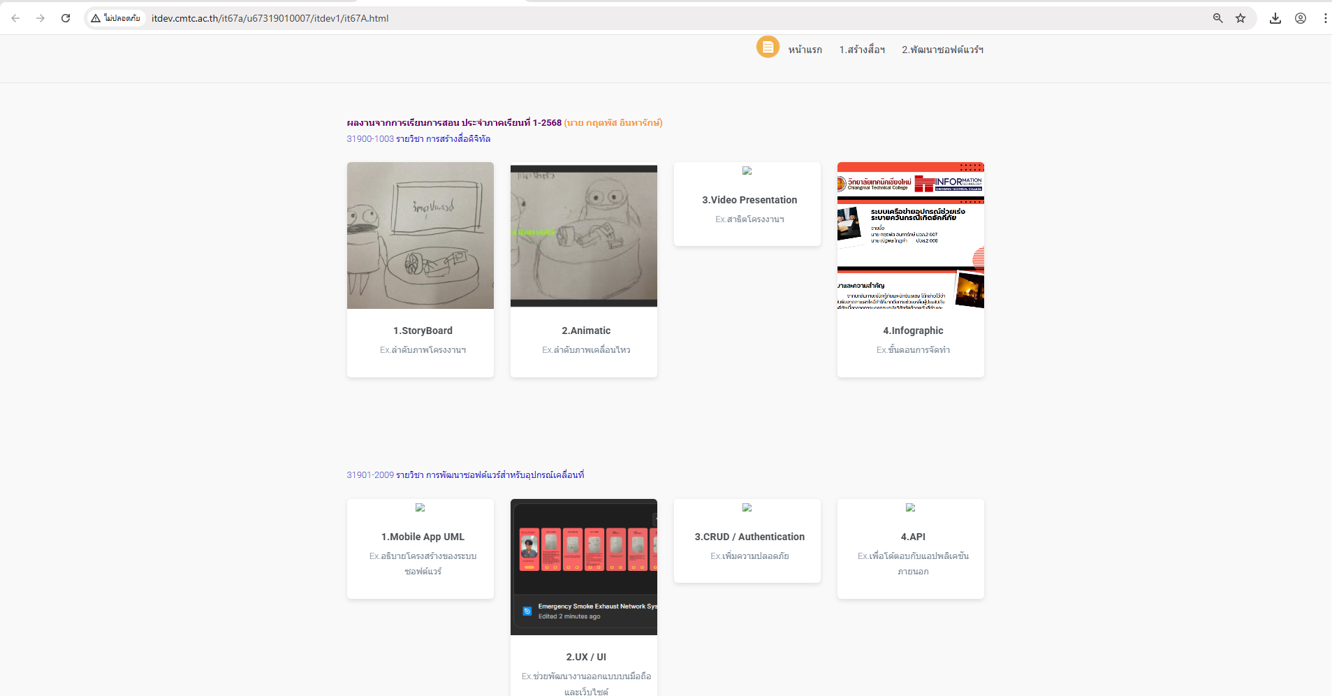This screenshot has width=1332, height=696.
Task: Open the หน้าแรก menu item
Action: (x=805, y=50)
